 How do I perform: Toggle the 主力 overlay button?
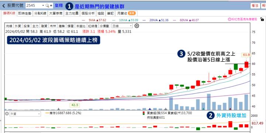[35, 26]
